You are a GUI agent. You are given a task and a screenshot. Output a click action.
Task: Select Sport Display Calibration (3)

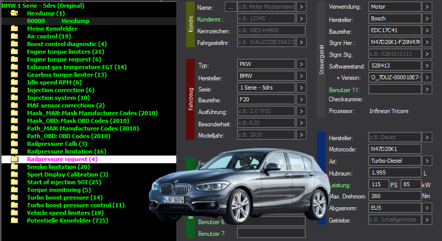(x=67, y=174)
